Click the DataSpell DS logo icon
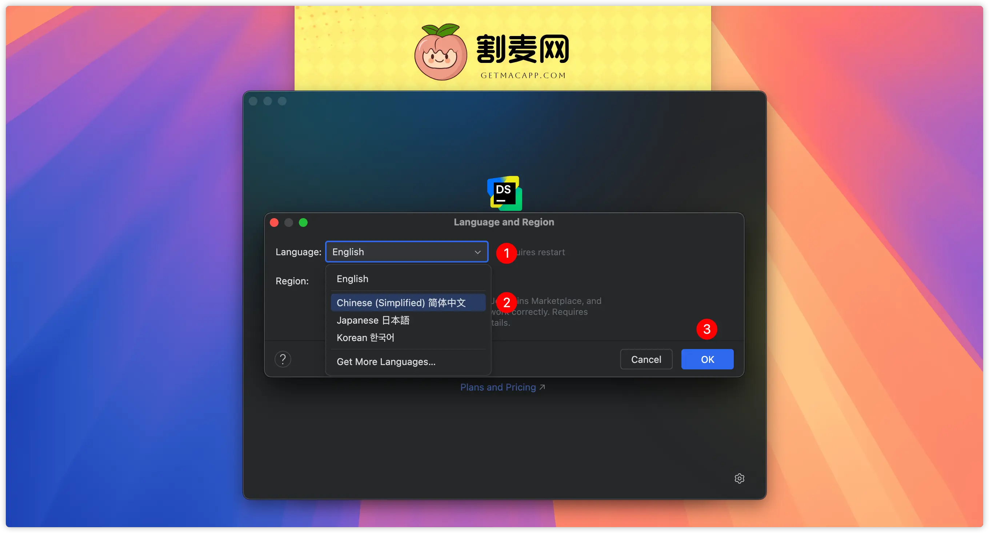The height and width of the screenshot is (533, 989). (x=504, y=193)
